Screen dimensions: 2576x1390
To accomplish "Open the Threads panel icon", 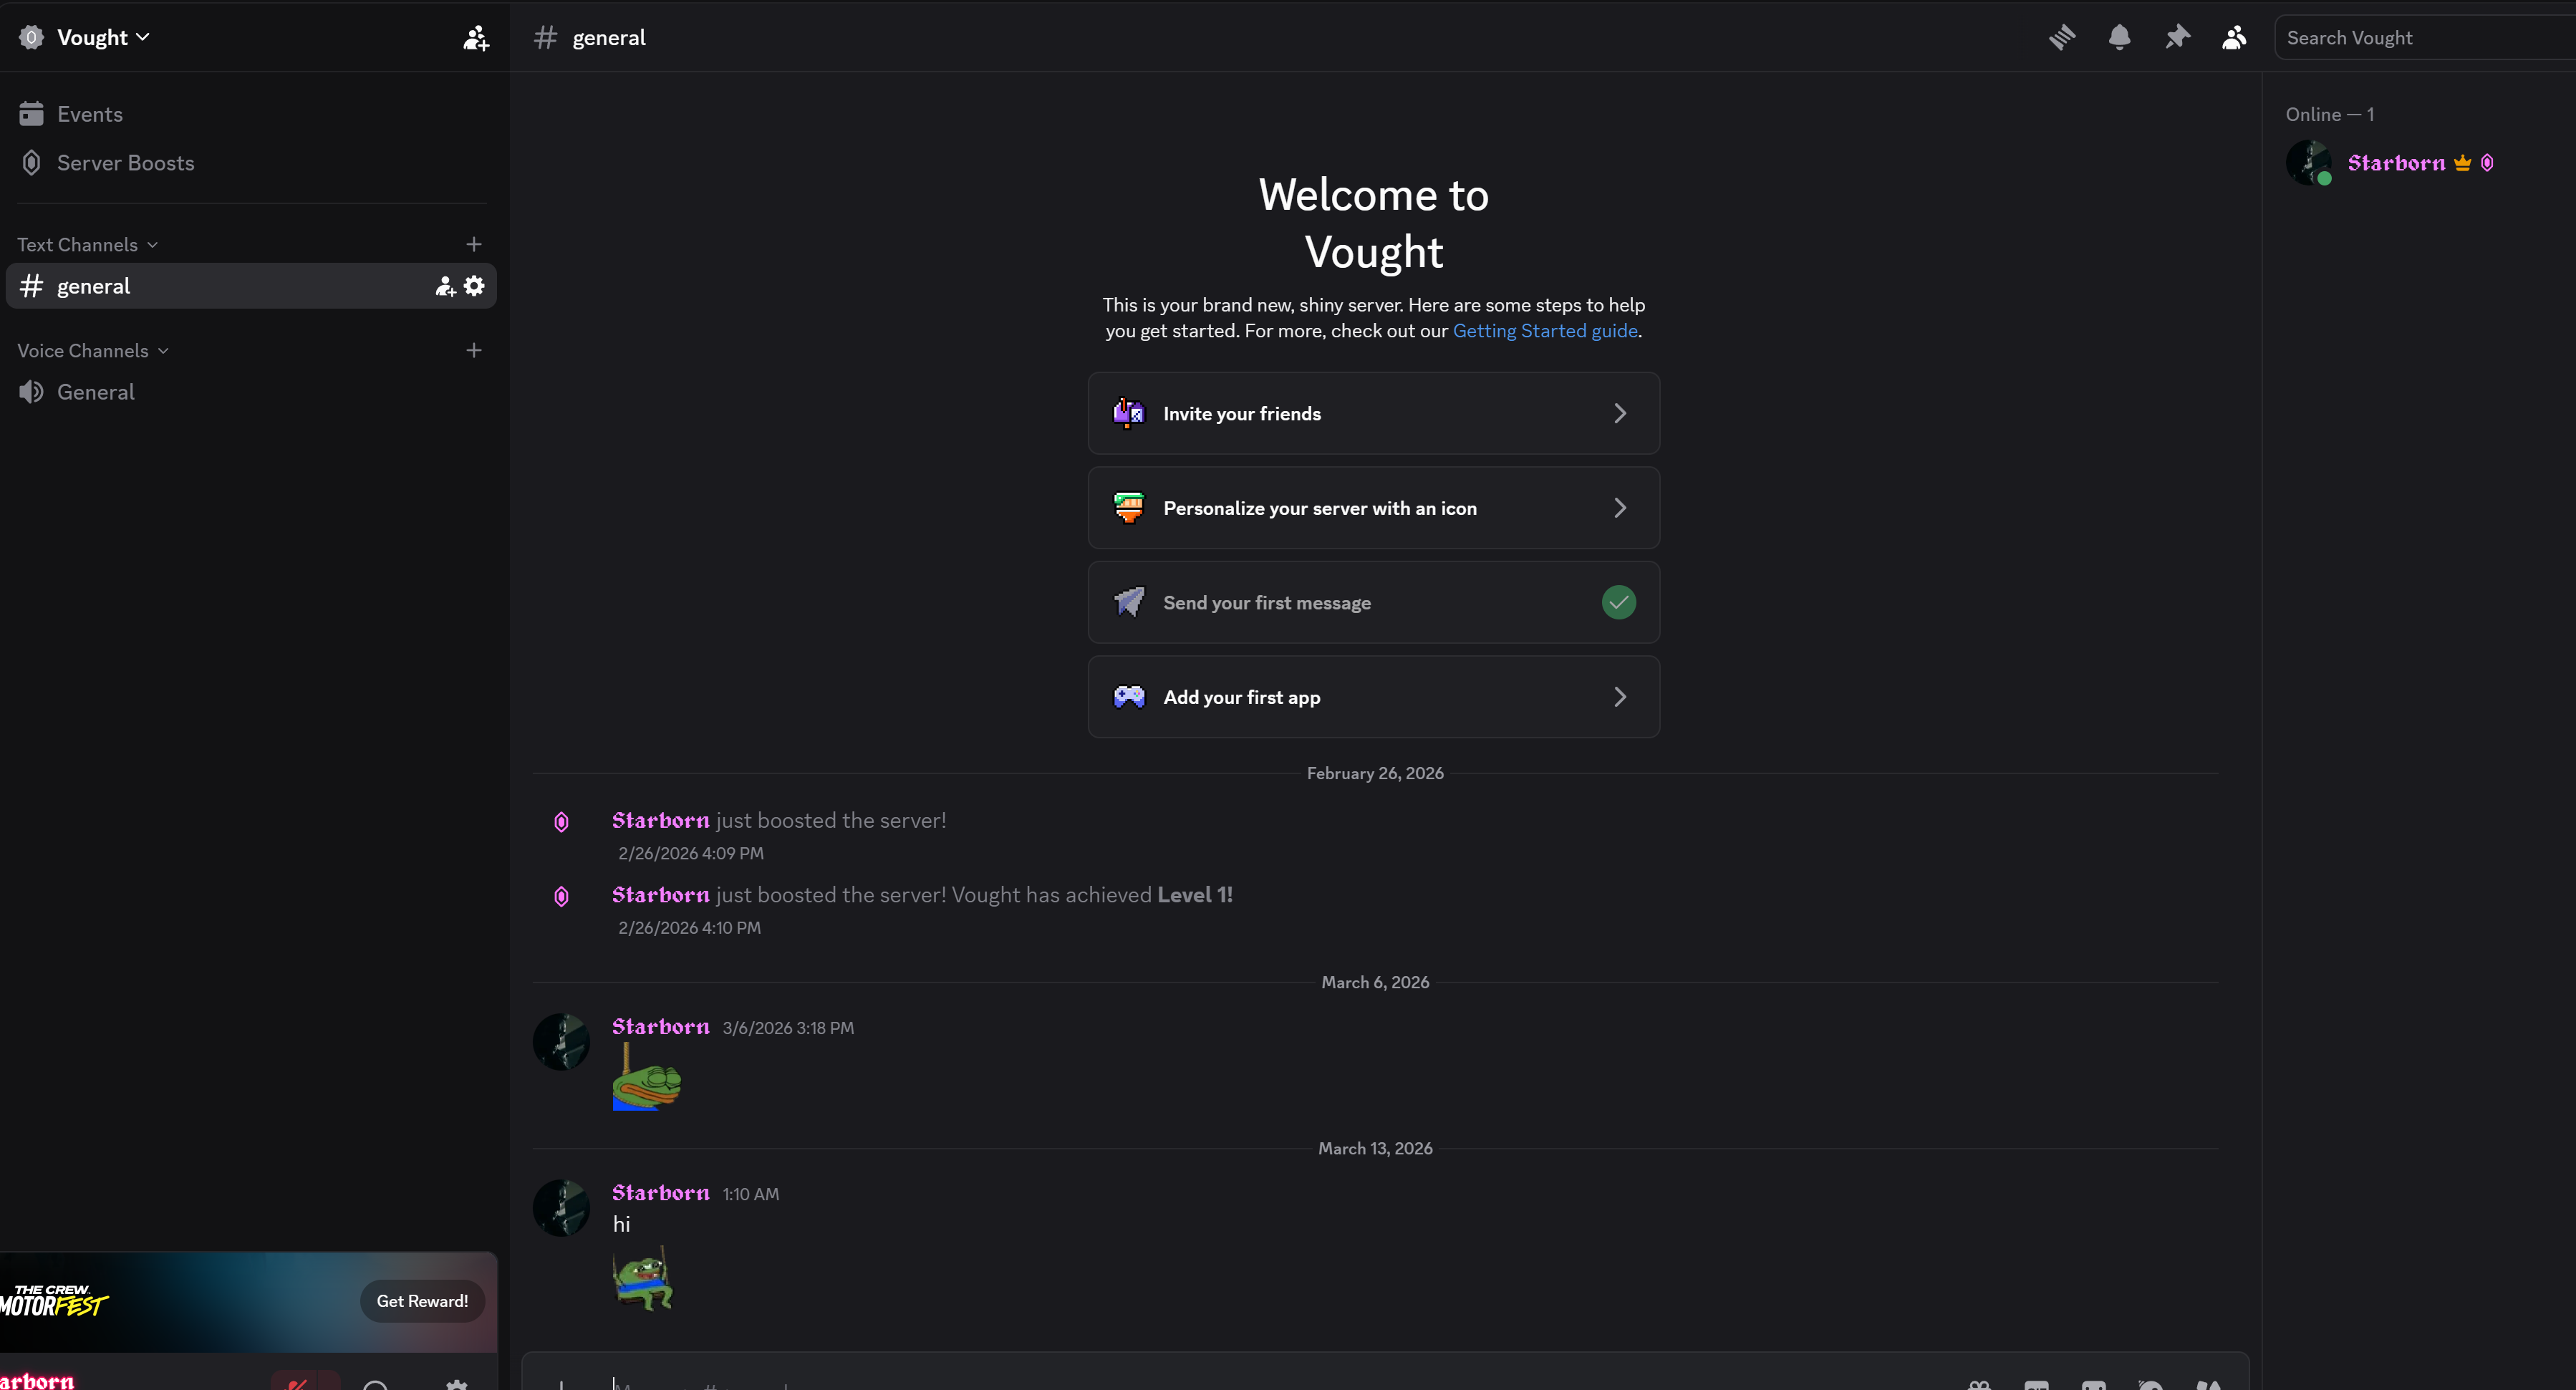I will (2062, 38).
